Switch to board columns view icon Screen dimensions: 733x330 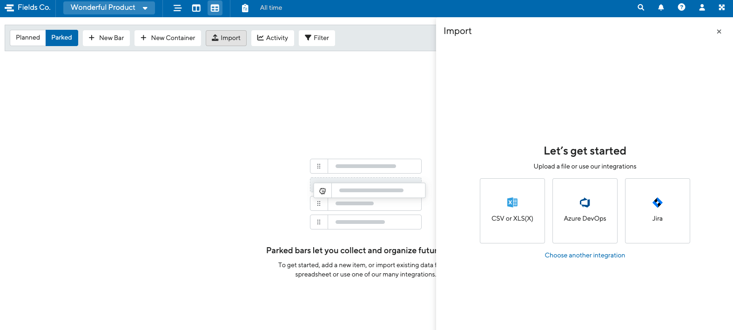[x=196, y=8]
